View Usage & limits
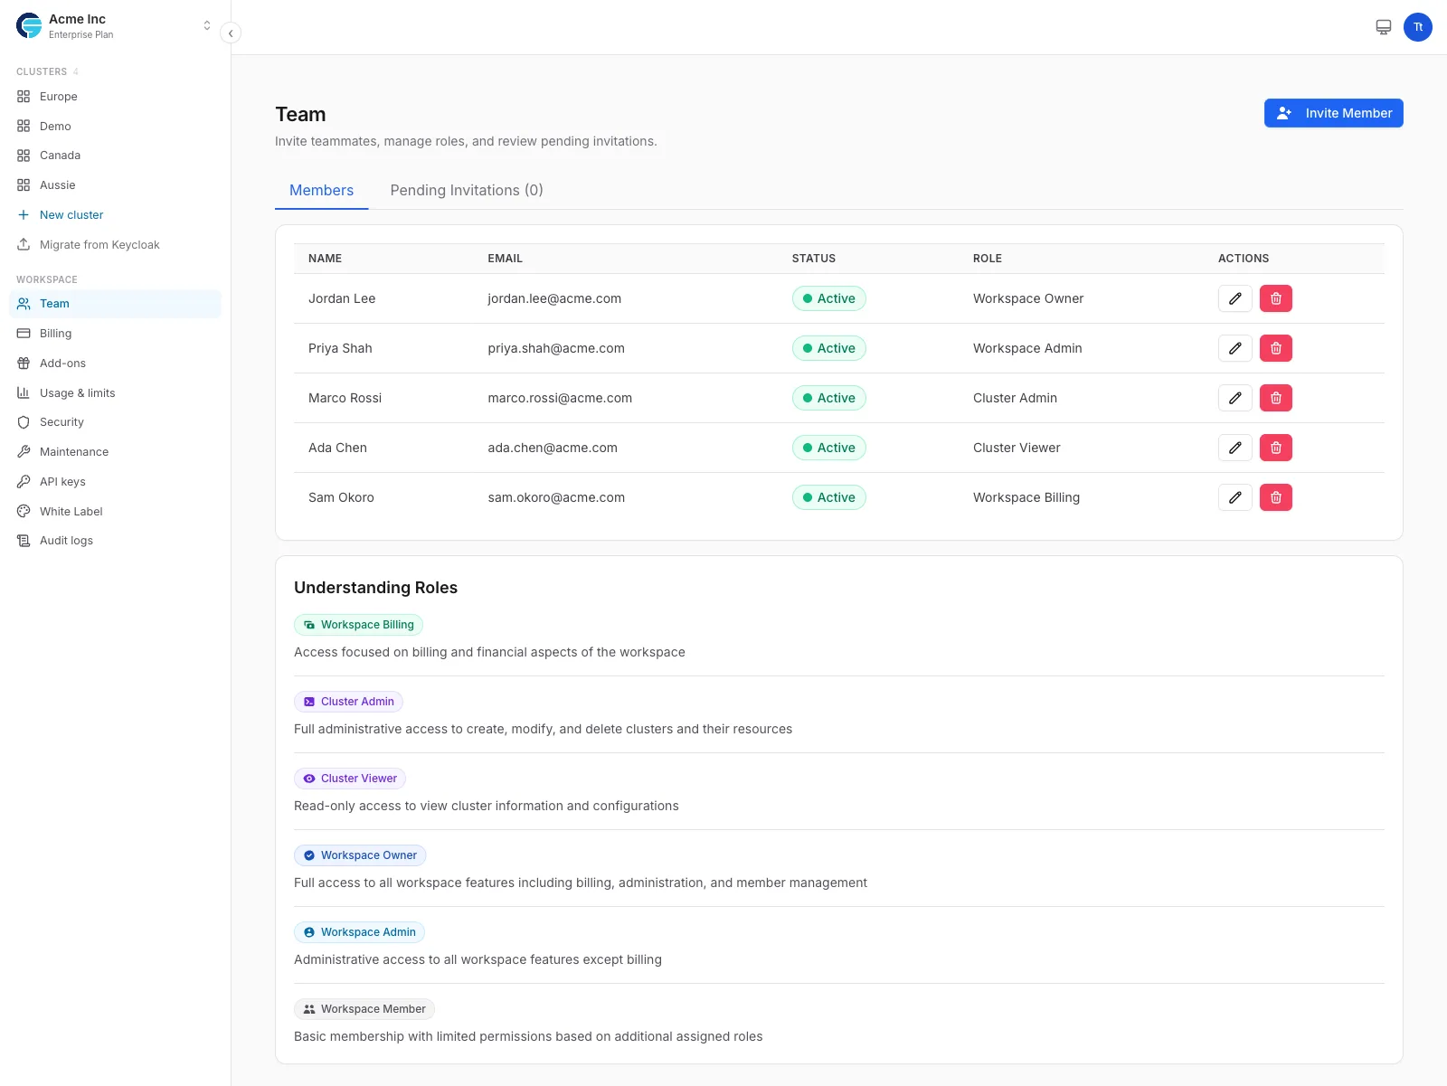Viewport: 1447px width, 1086px height. [x=115, y=393]
